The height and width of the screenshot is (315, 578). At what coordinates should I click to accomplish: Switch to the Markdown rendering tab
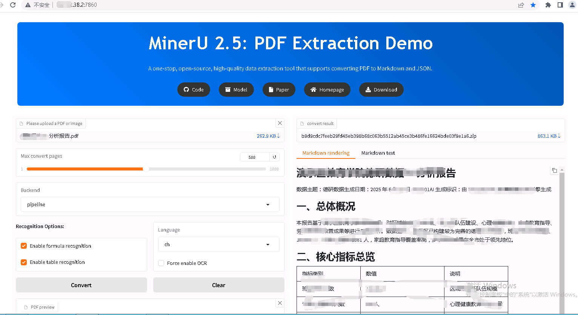tap(326, 153)
